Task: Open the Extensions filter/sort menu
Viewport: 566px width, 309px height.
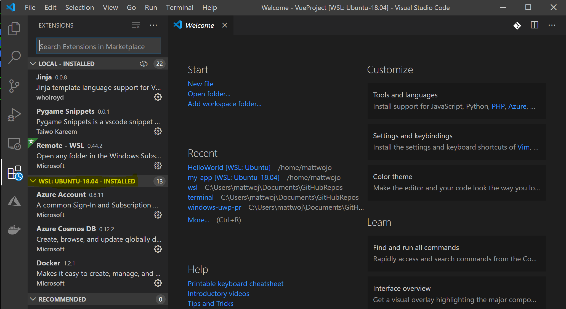Action: point(135,25)
